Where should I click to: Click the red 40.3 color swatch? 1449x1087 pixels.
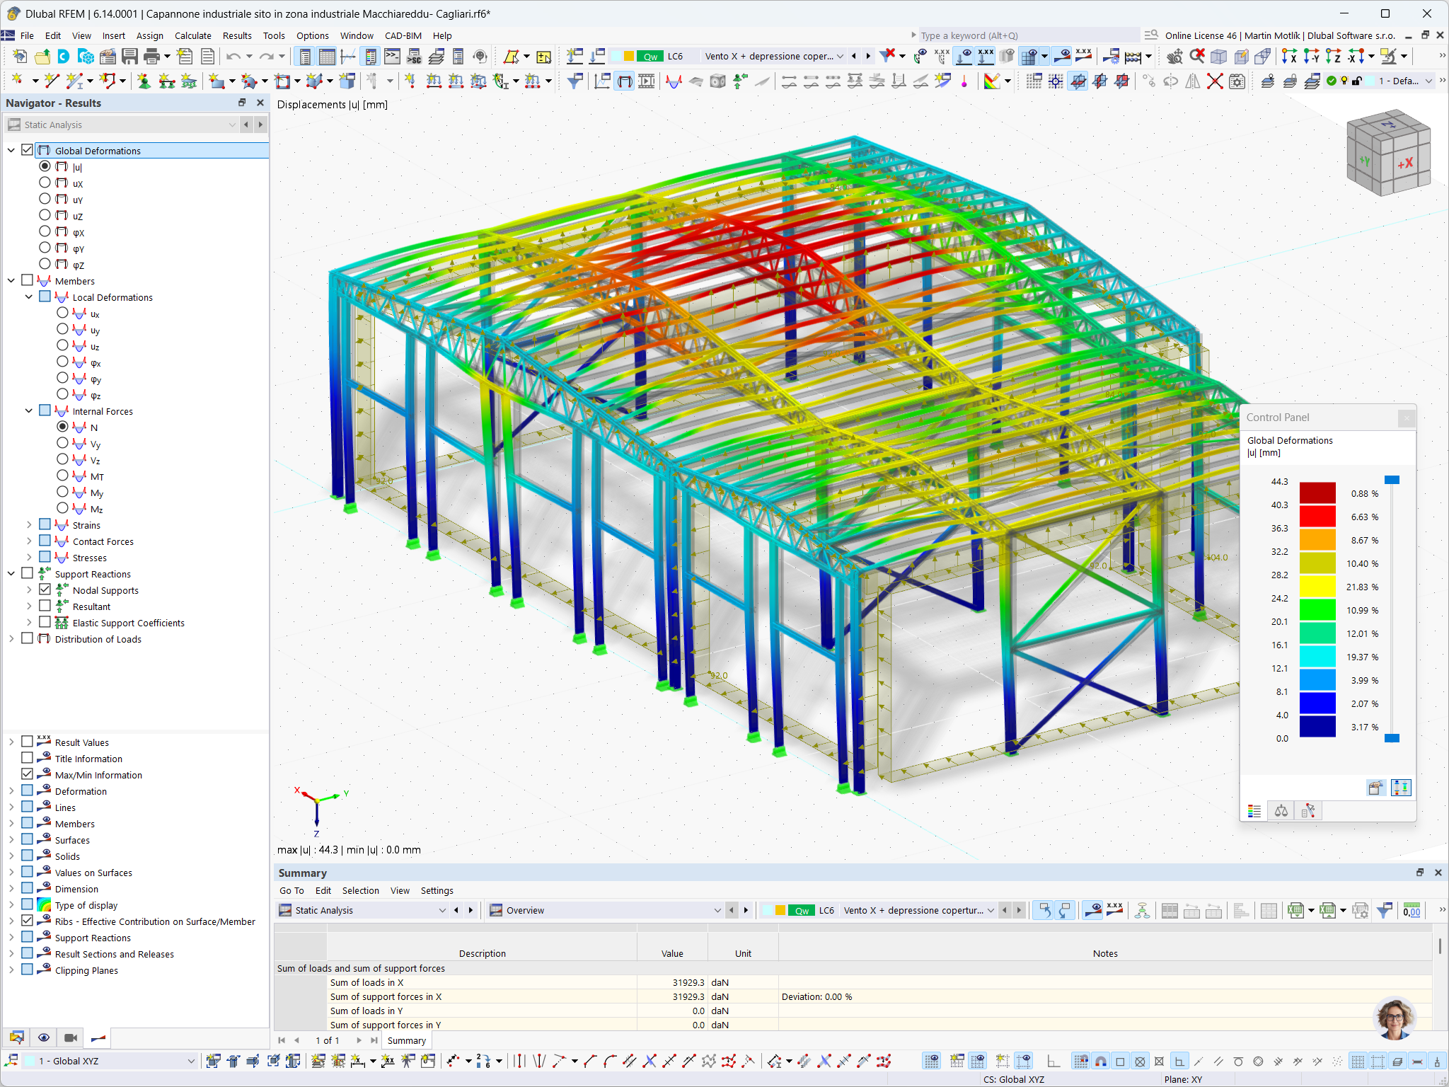[1317, 516]
